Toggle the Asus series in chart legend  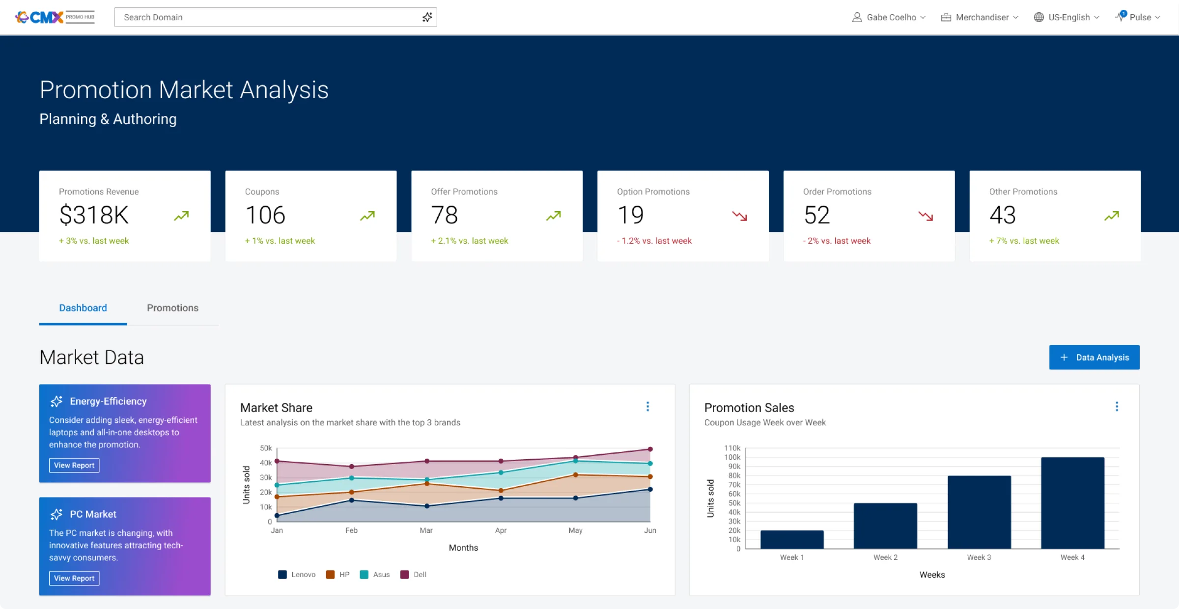point(375,575)
